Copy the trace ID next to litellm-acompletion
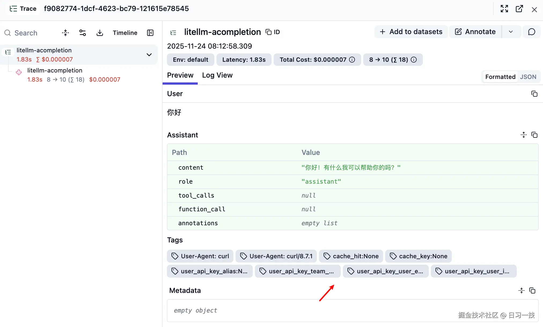543x327 pixels. (269, 32)
